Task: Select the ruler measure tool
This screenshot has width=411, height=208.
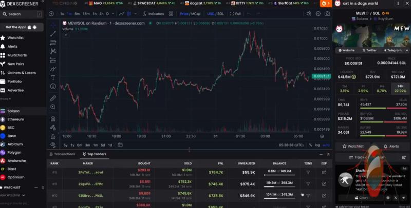Action: tap(53, 98)
